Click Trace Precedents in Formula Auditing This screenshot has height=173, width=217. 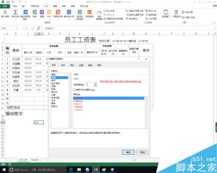[x=135, y=11]
